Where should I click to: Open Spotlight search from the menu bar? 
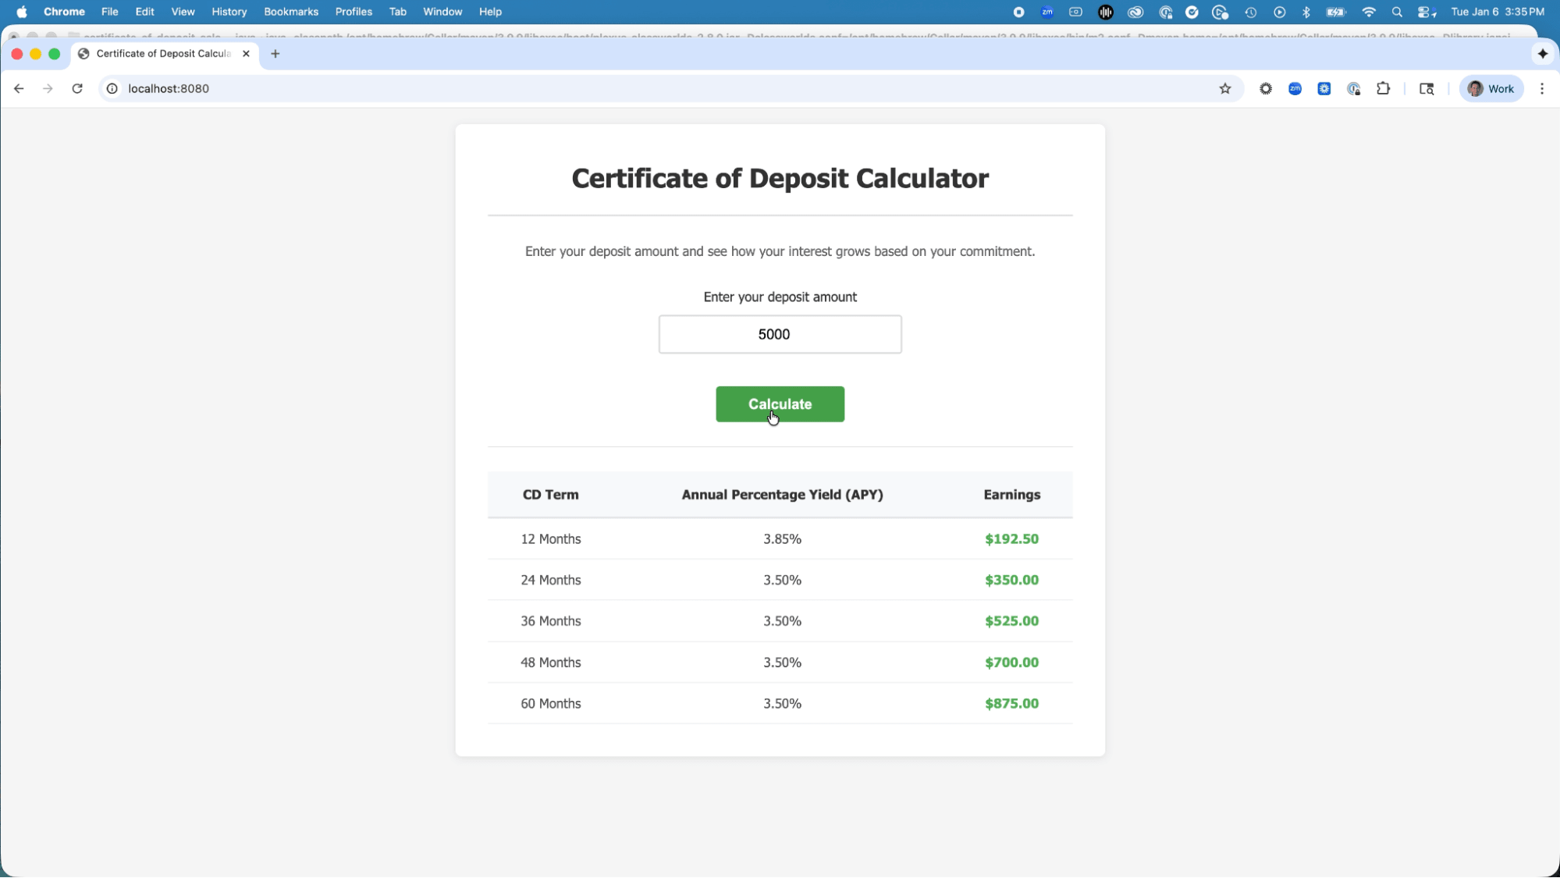[x=1397, y=12]
